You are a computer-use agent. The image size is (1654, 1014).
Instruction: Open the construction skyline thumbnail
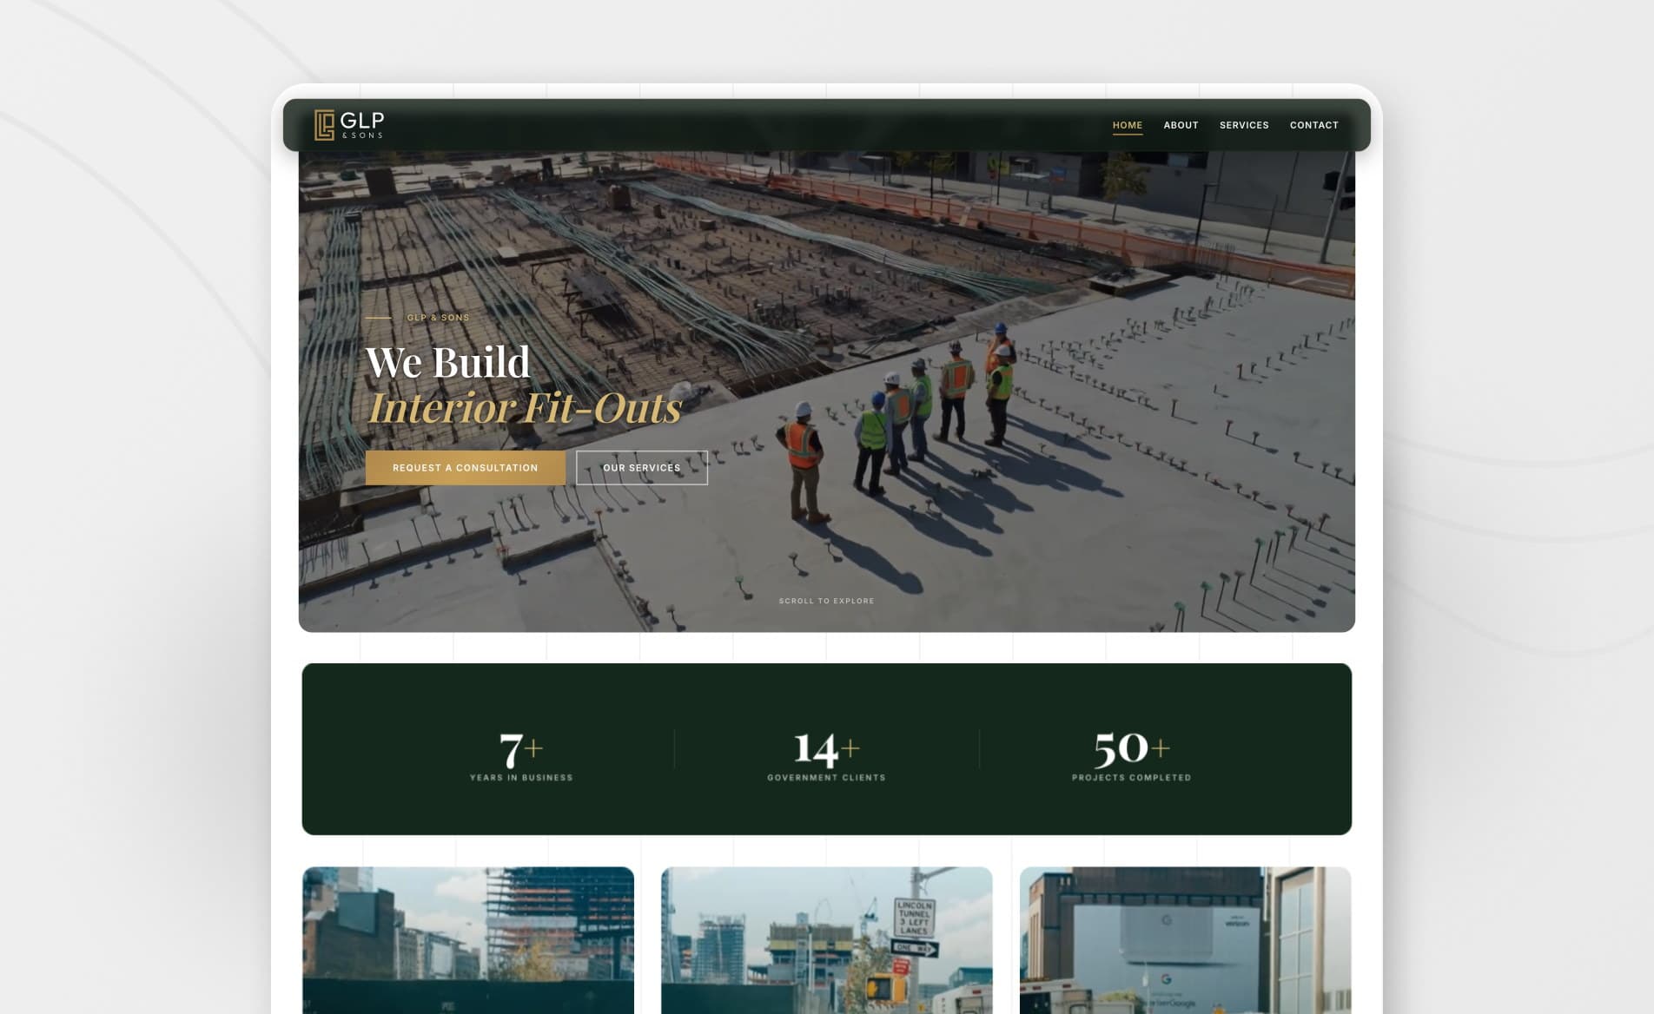pos(468,940)
